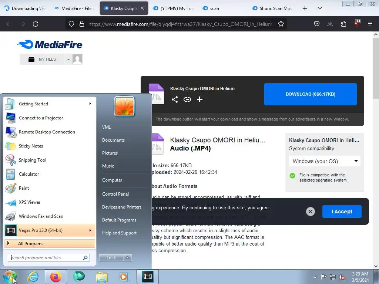379x284 pixels.
Task: Click the MediaFire logo
Action: (50, 44)
